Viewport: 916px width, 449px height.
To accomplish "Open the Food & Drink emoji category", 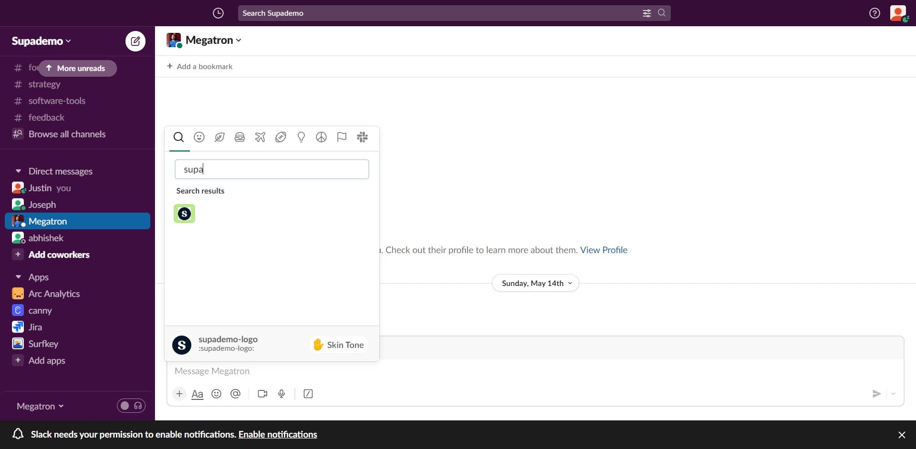I will [x=239, y=137].
